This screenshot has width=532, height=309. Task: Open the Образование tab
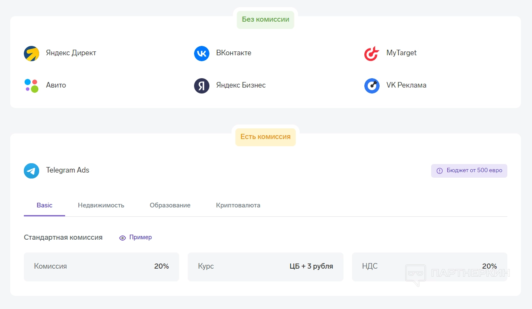coord(170,205)
